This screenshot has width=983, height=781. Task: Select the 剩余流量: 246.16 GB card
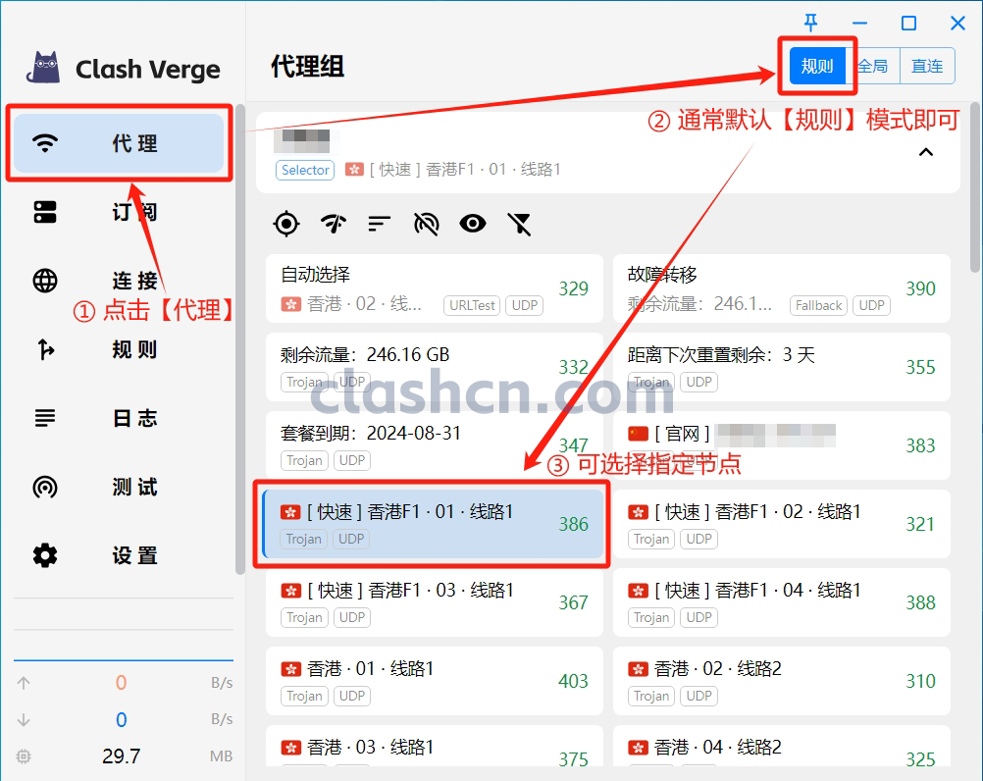pos(435,367)
